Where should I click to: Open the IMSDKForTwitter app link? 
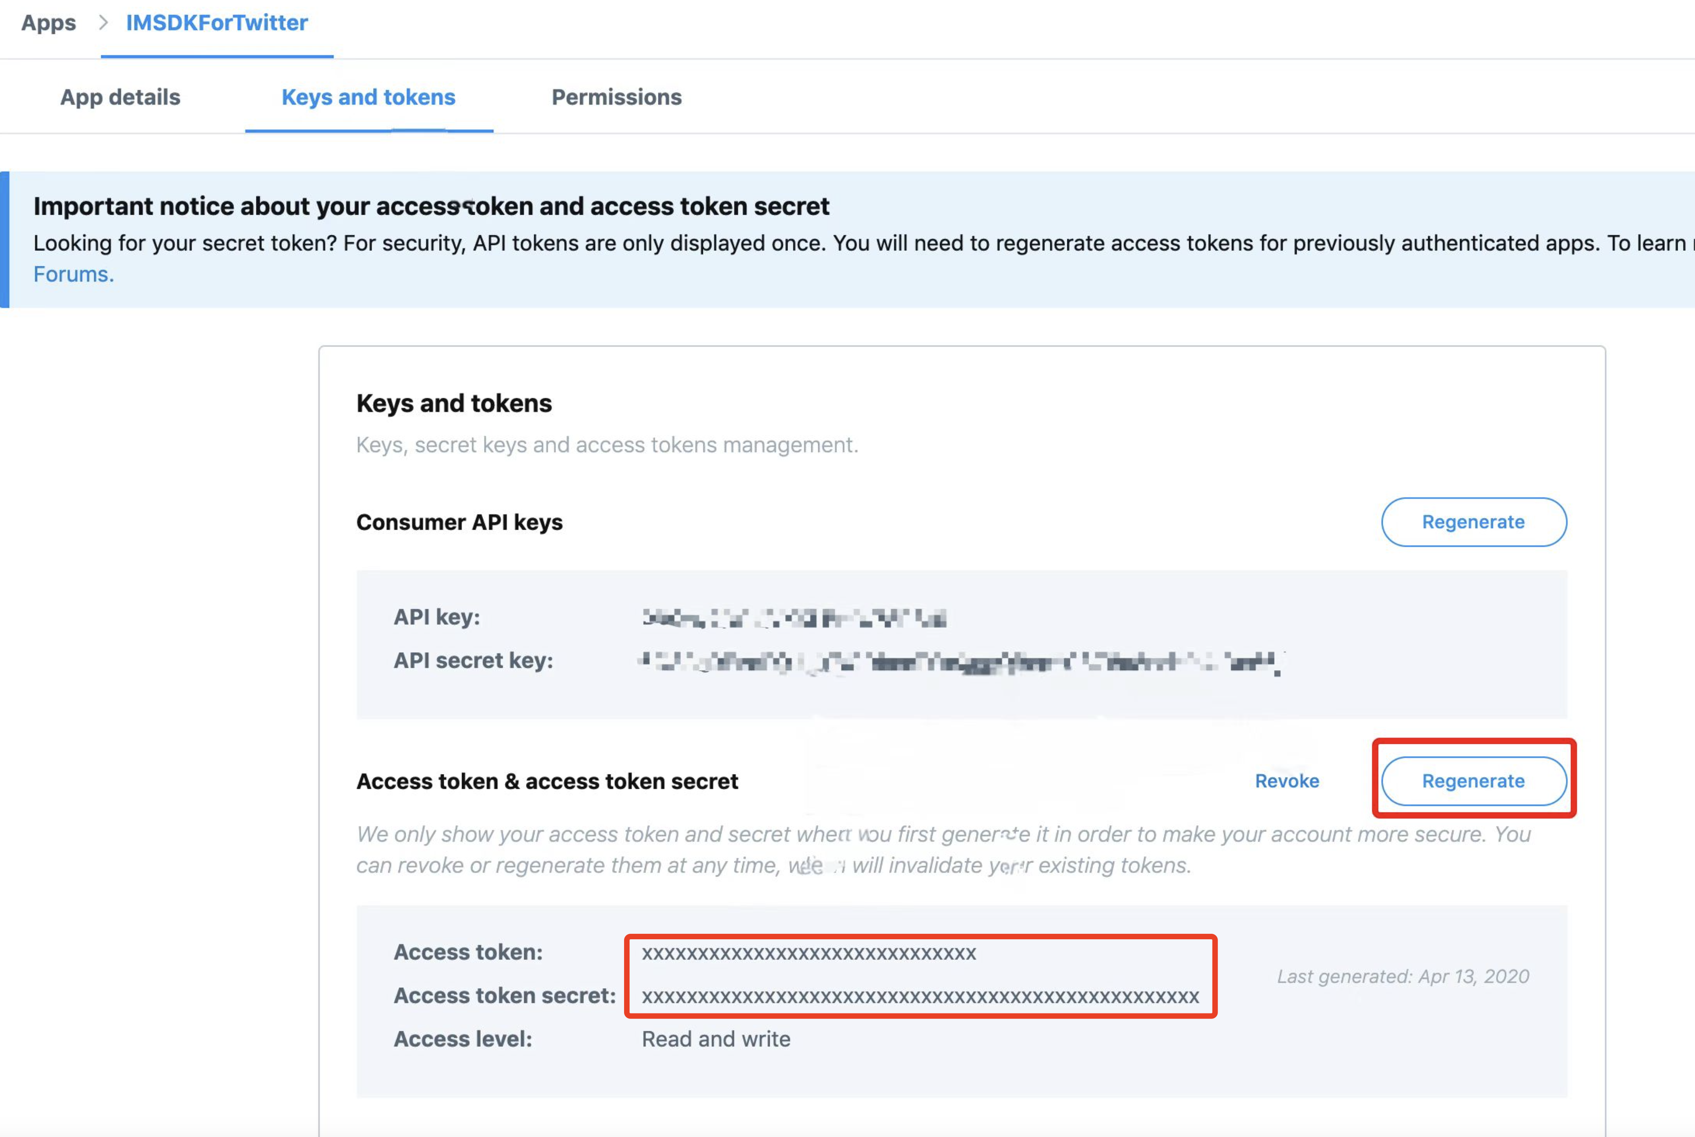click(x=215, y=22)
